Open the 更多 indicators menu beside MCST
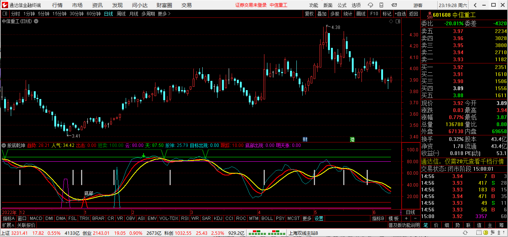 (x=307, y=219)
